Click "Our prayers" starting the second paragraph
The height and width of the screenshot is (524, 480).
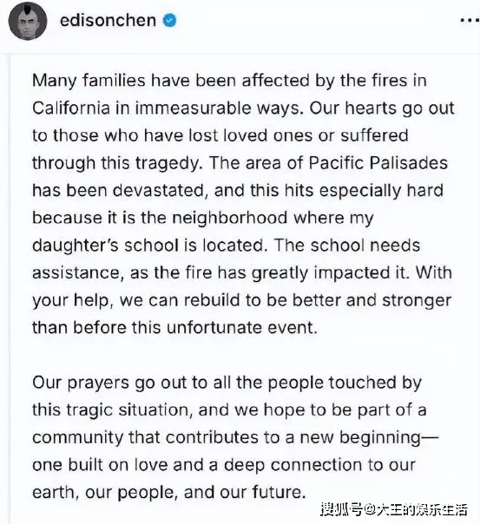click(x=81, y=383)
